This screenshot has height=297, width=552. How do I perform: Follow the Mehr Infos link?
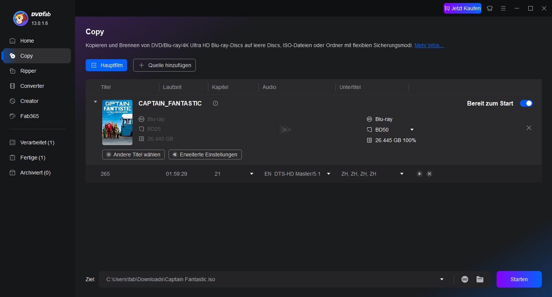click(429, 45)
